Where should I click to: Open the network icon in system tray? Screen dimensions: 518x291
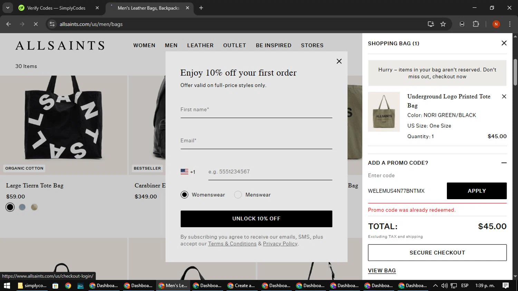click(x=454, y=285)
